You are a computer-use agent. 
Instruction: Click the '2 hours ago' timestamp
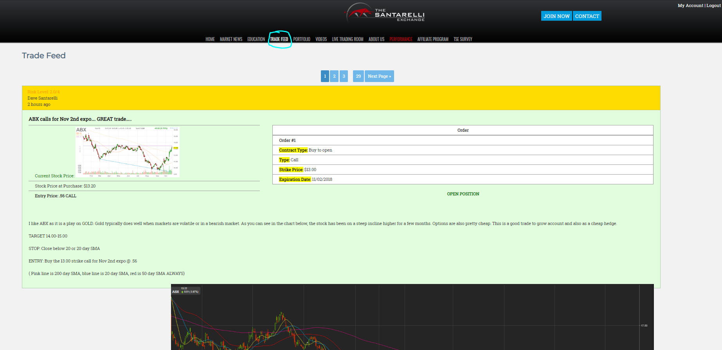[x=39, y=104]
